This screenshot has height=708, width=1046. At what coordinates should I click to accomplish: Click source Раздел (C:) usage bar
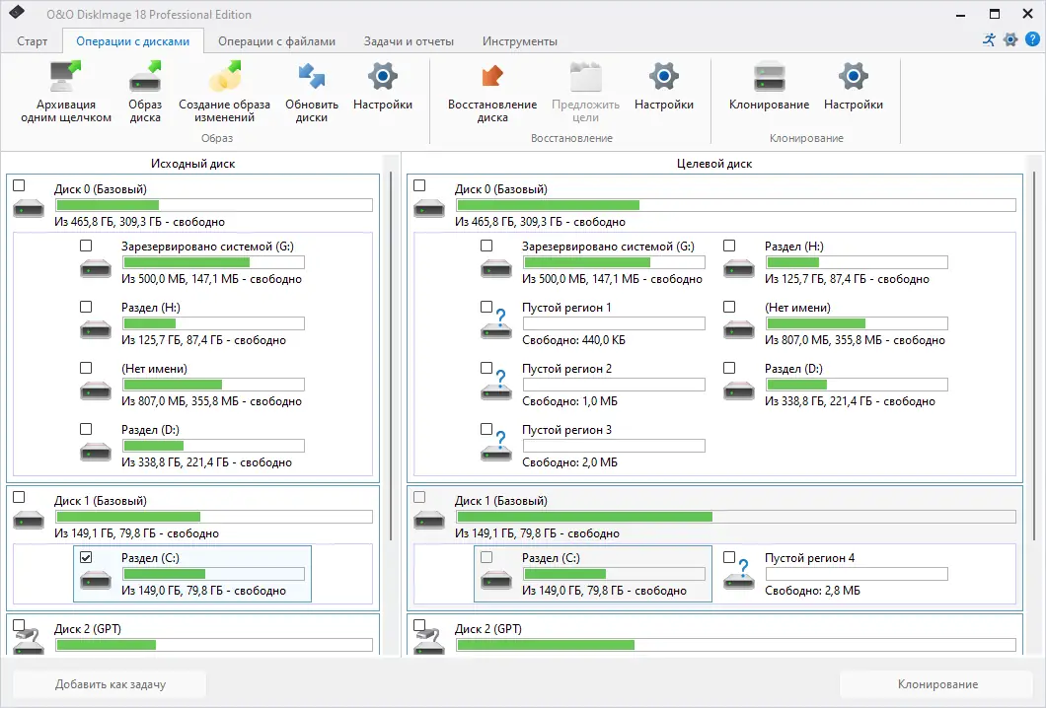click(213, 574)
